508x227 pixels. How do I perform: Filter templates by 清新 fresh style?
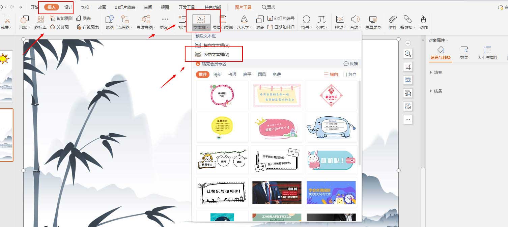click(218, 75)
